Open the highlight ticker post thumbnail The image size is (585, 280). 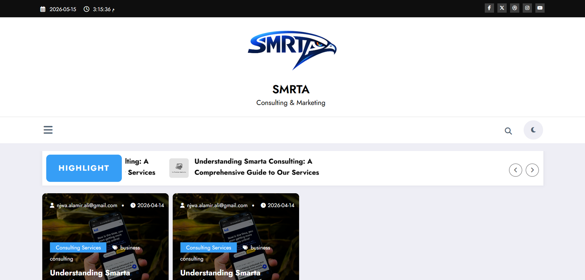[179, 168]
